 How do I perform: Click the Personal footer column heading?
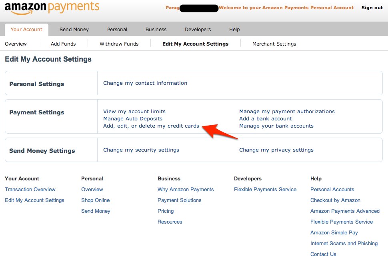[92, 179]
